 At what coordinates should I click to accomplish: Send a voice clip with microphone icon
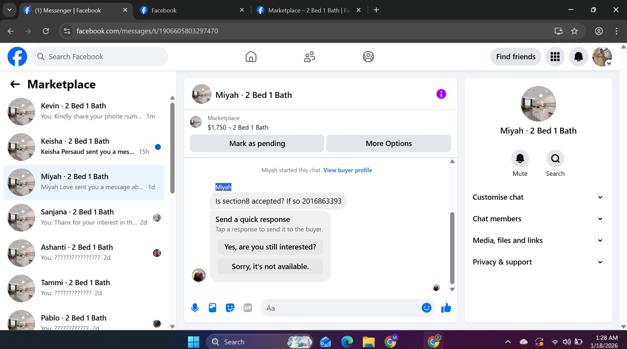click(x=195, y=308)
